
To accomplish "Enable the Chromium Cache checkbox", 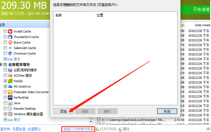I will click(x=5, y=53).
